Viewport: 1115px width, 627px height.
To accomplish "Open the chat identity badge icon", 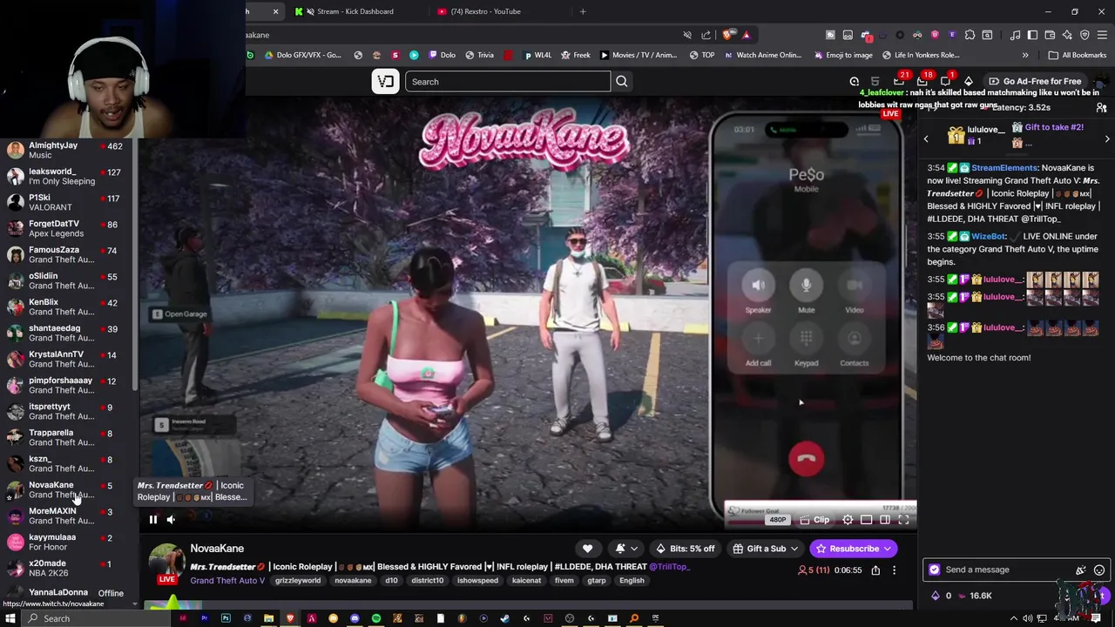I will coord(935,570).
